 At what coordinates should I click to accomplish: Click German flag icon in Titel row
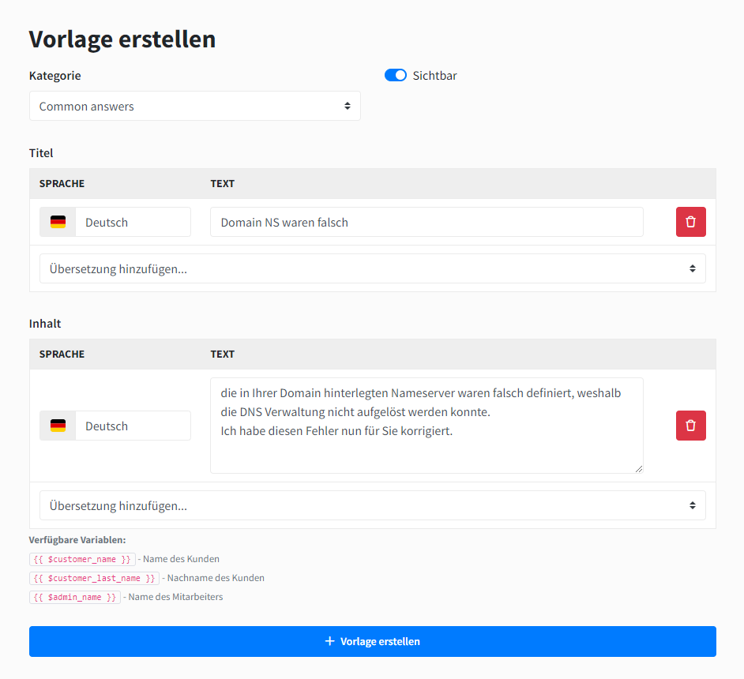(x=58, y=222)
